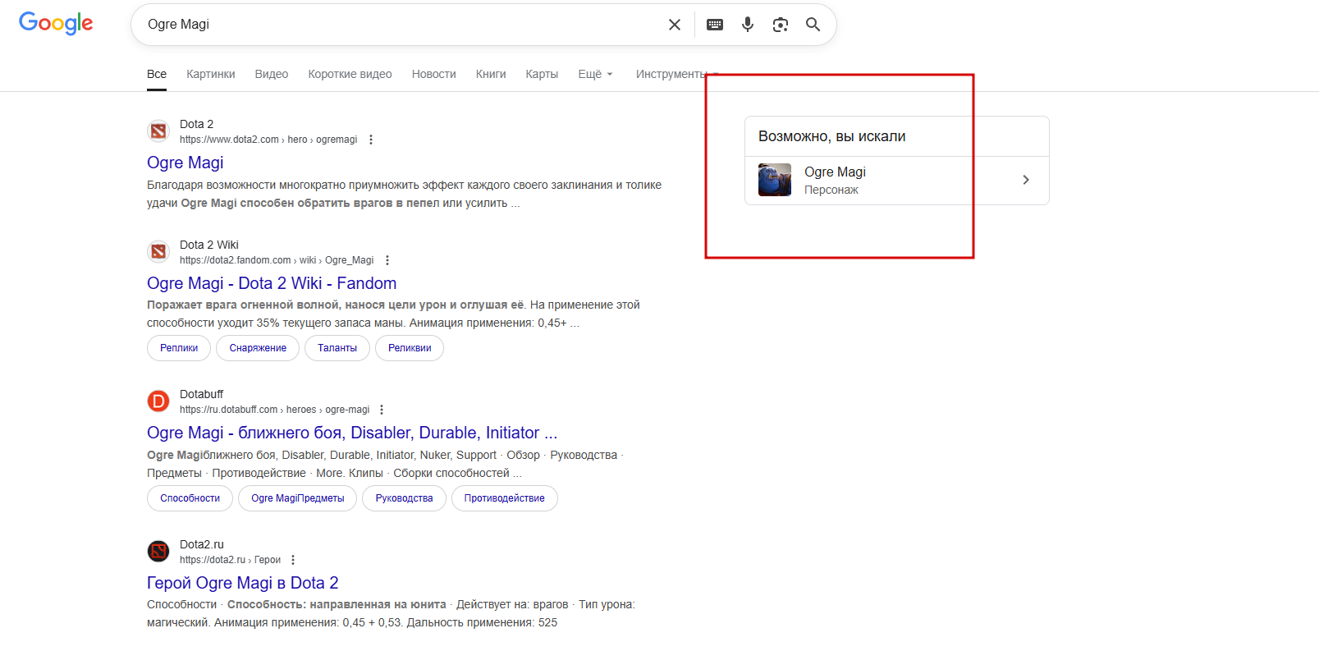Open the Инструменты menu
Screen dimensions: 1319x651
pyautogui.click(x=677, y=74)
